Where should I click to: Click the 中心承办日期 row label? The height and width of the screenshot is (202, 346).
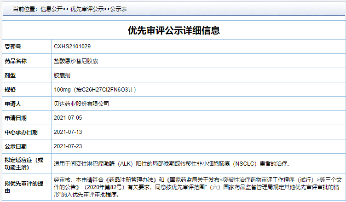21,132
